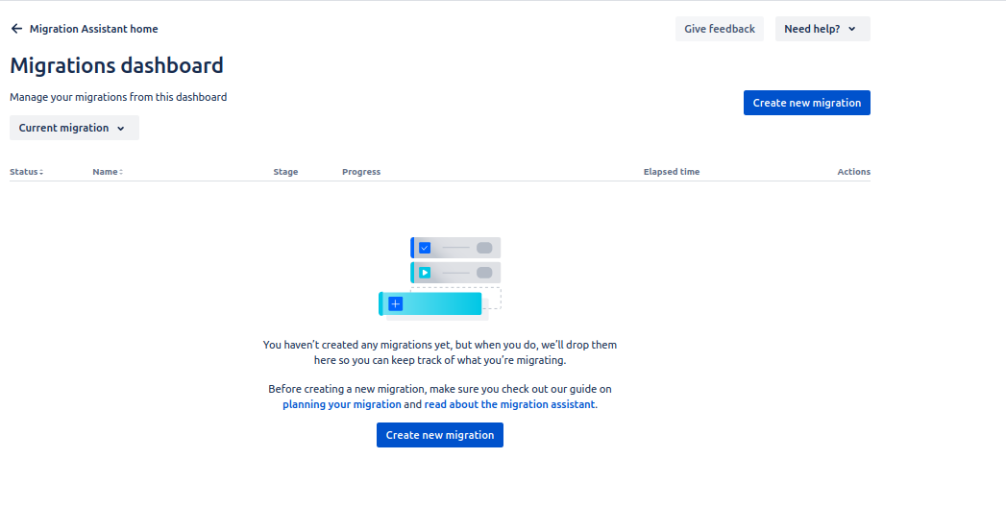This screenshot has width=1006, height=531.
Task: Open the Current migration filter dropdown
Action: coord(74,128)
